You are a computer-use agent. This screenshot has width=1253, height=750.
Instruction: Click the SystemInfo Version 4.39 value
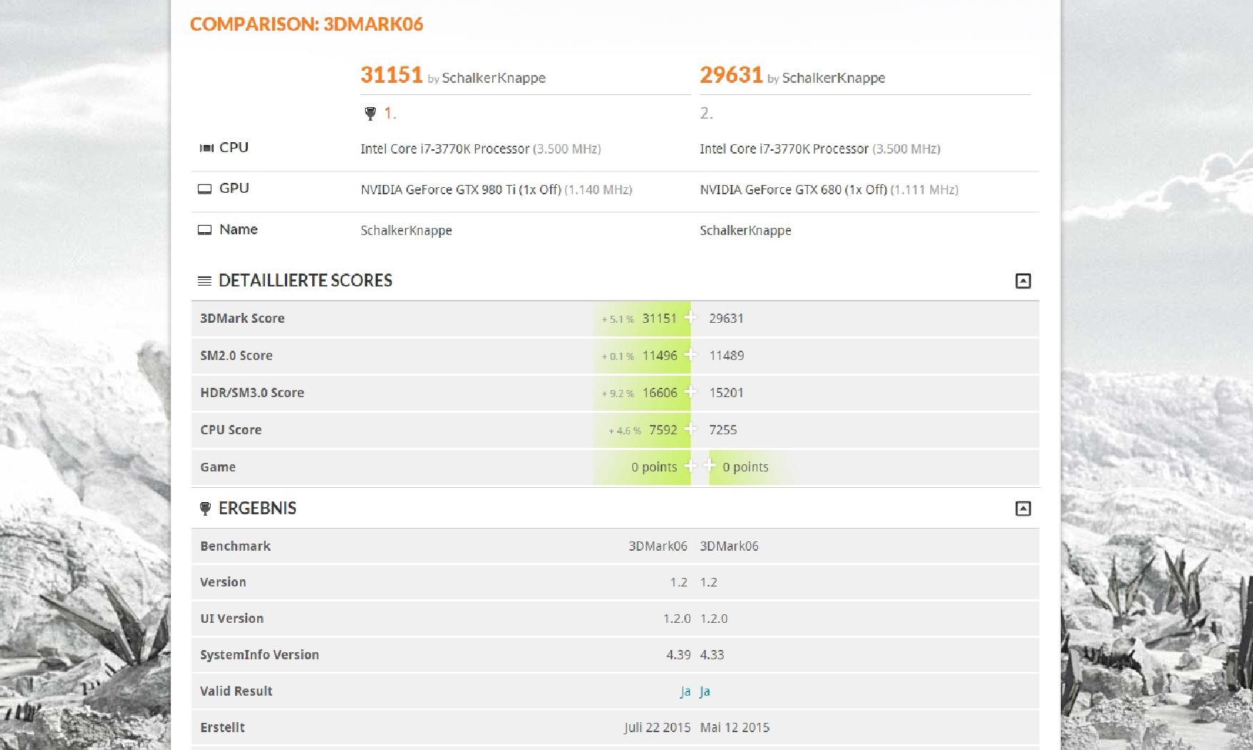click(679, 655)
